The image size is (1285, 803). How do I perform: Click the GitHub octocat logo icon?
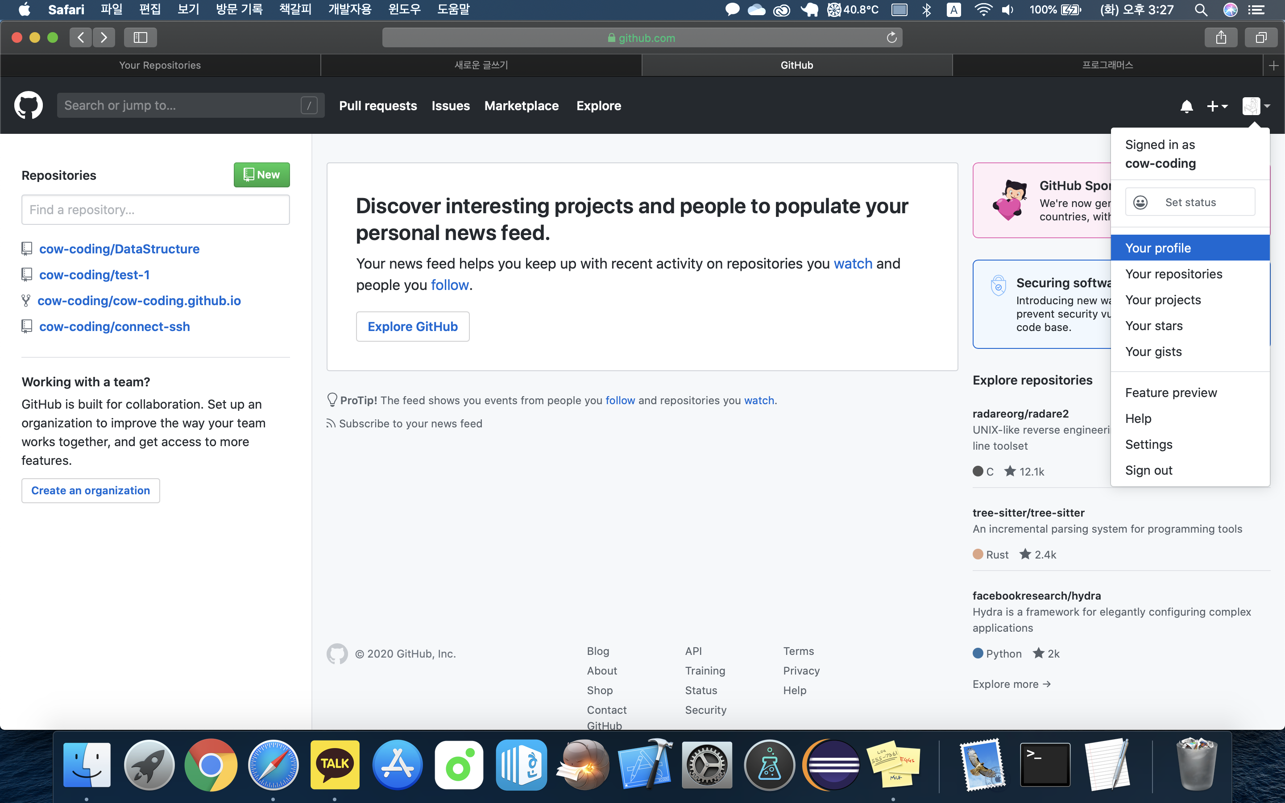click(28, 105)
